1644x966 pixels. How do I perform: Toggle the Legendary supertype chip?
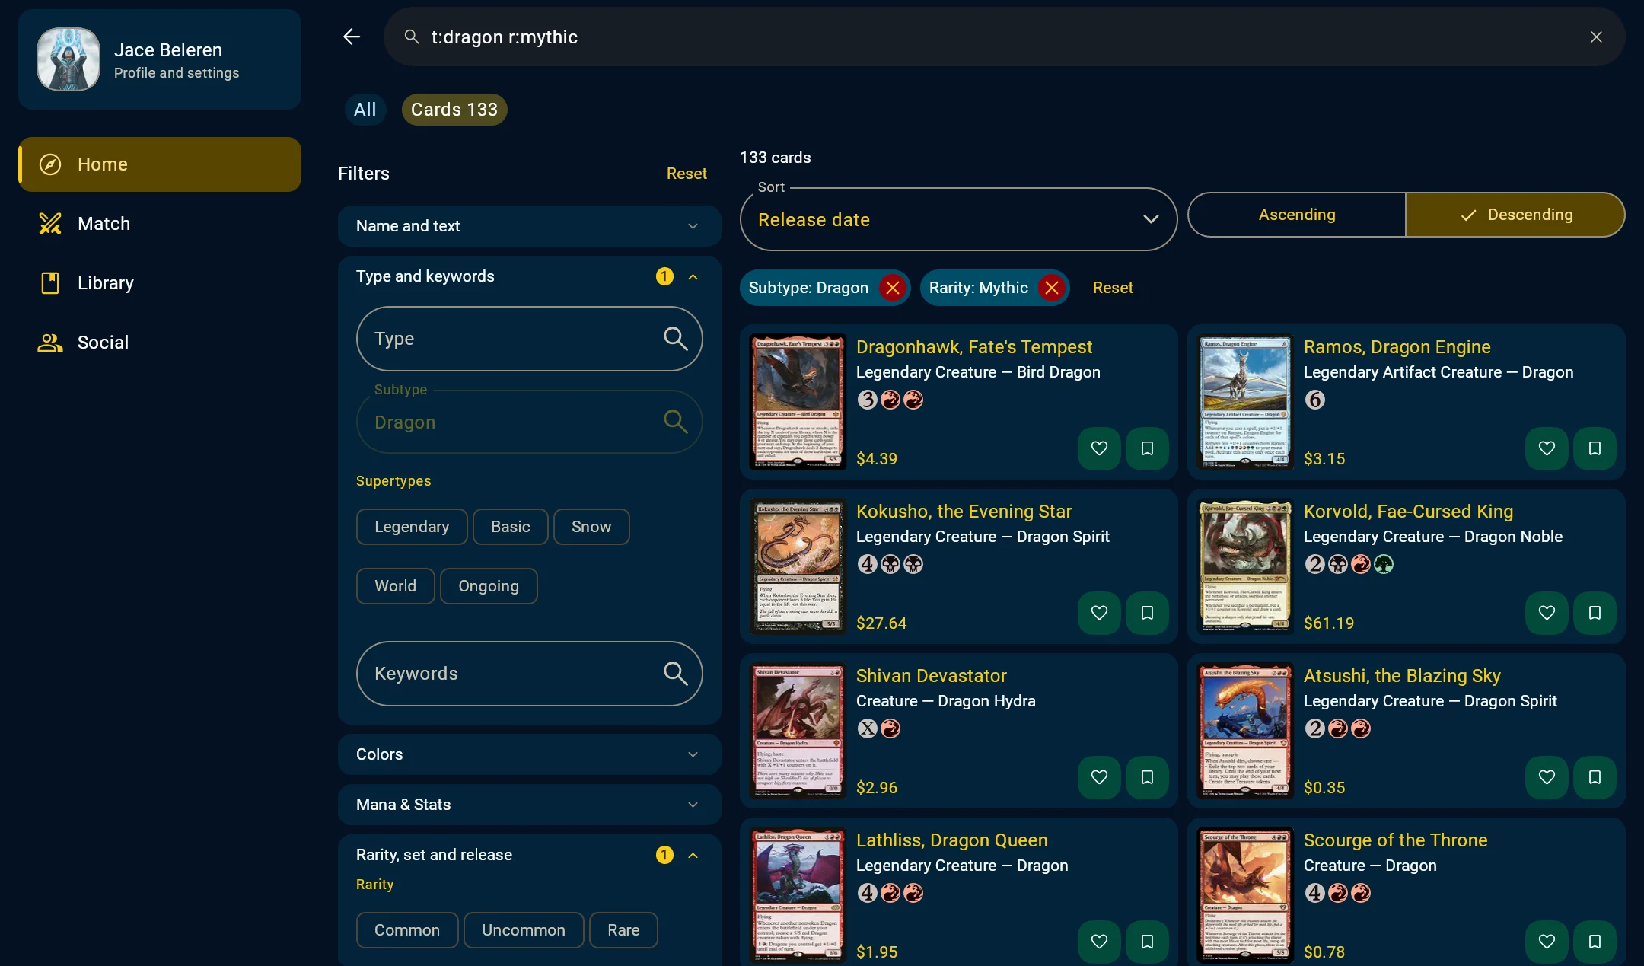coord(412,527)
